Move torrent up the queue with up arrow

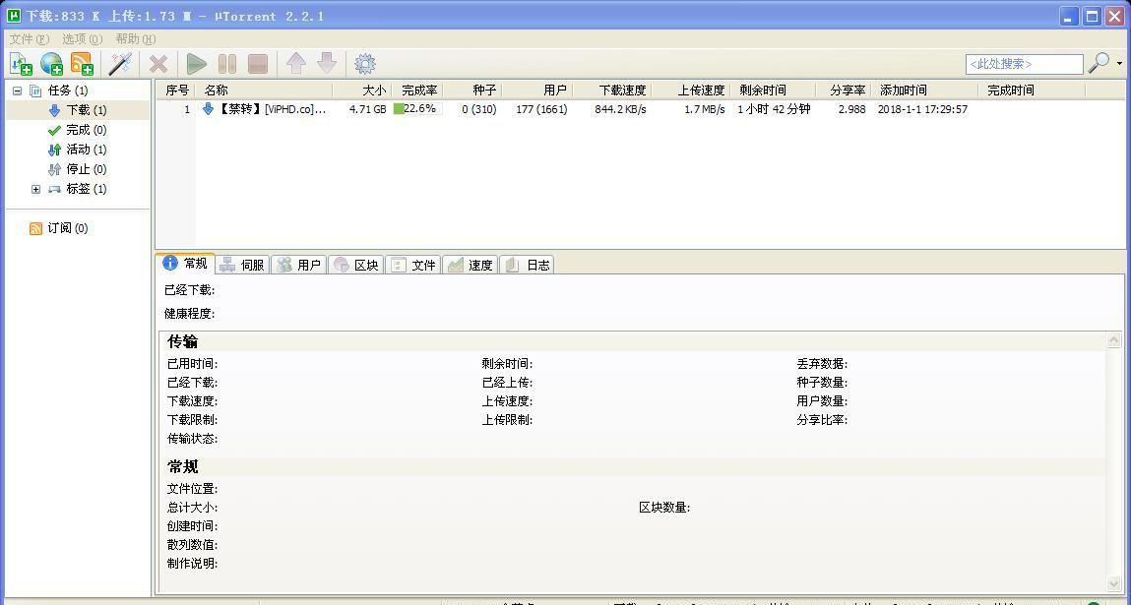coord(295,64)
